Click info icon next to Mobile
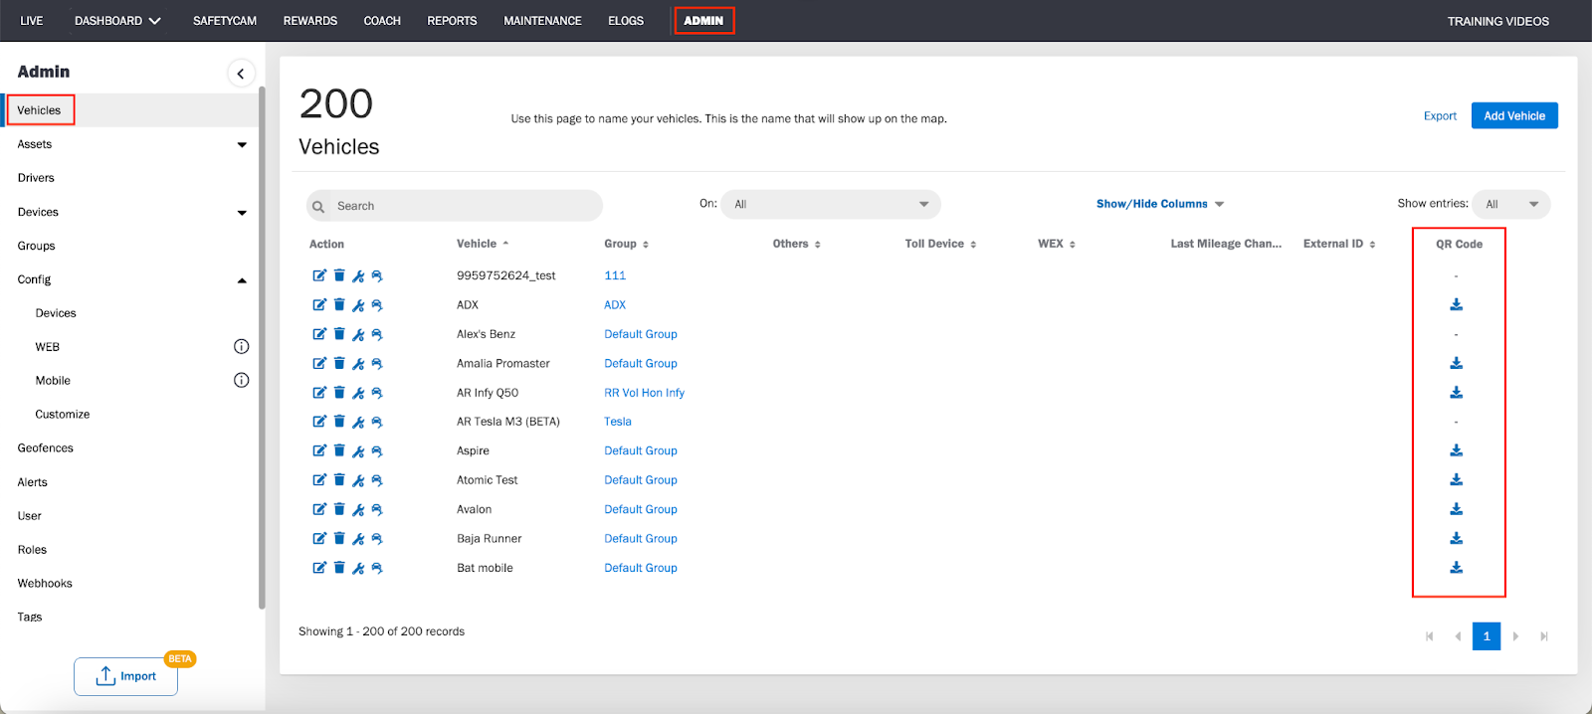The width and height of the screenshot is (1592, 714). click(x=241, y=380)
